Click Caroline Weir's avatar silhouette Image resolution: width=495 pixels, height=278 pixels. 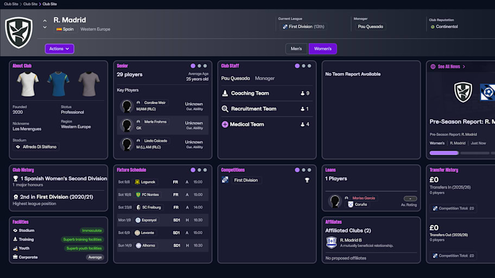pyautogui.click(x=126, y=106)
